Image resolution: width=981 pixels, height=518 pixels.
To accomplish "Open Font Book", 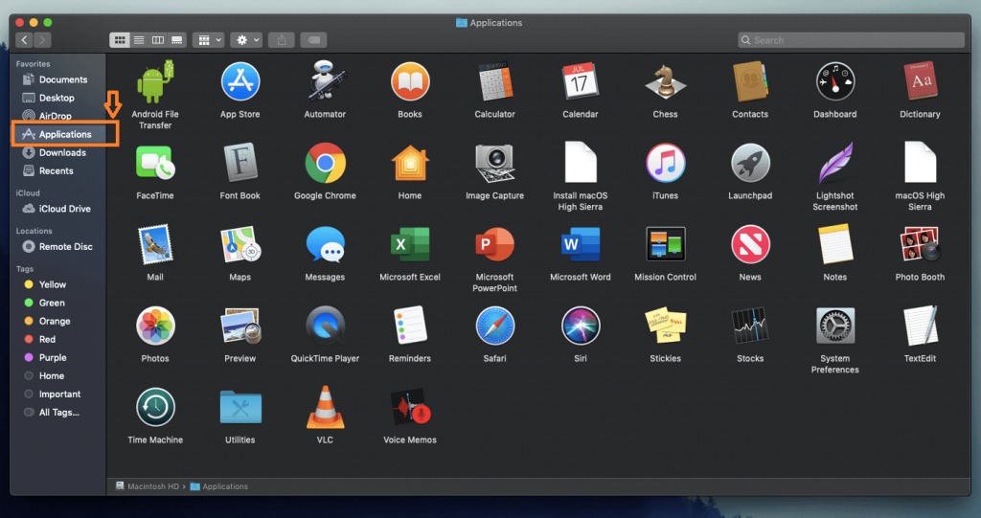I will point(240,164).
